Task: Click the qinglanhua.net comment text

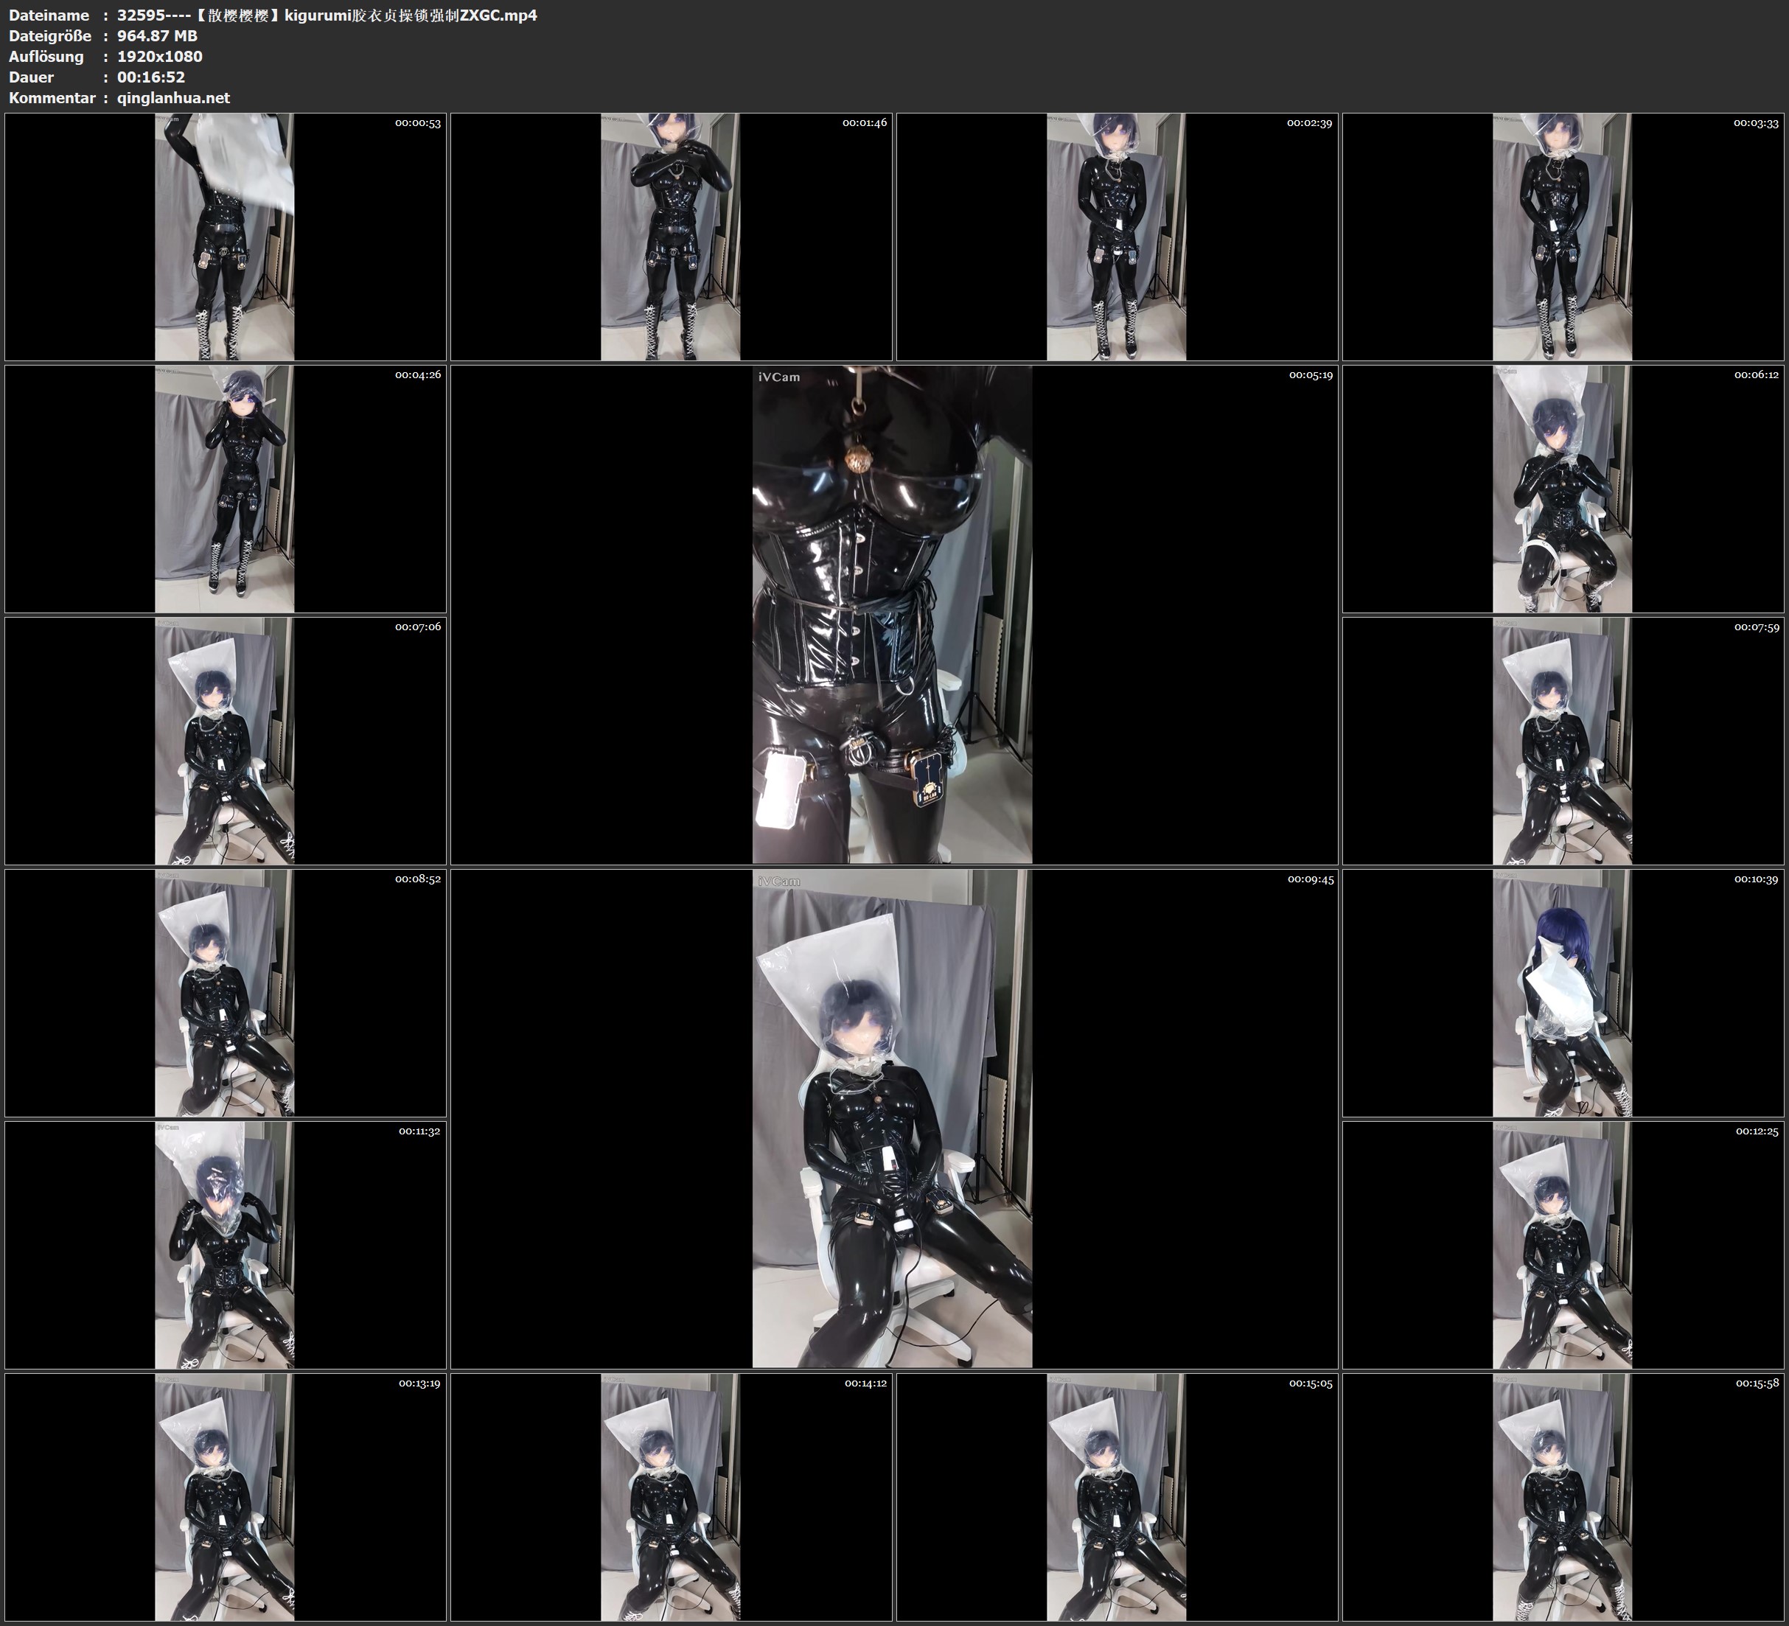Action: click(x=173, y=97)
